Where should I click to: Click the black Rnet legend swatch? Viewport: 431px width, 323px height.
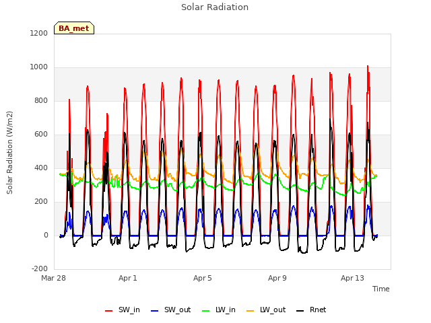click(300, 311)
